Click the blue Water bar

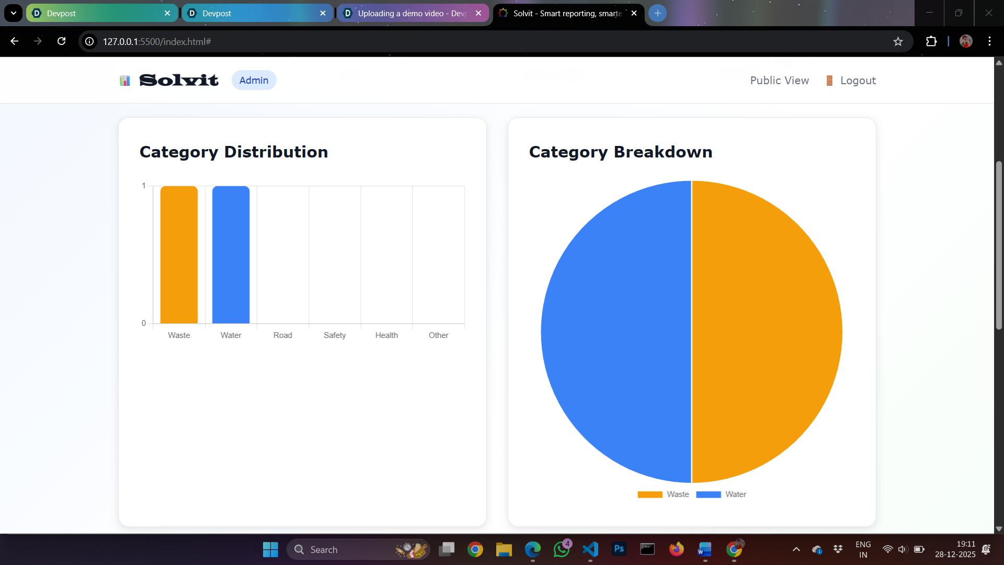231,255
